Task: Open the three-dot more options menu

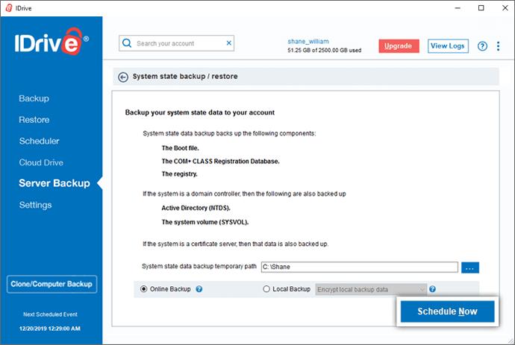Action: pos(499,46)
